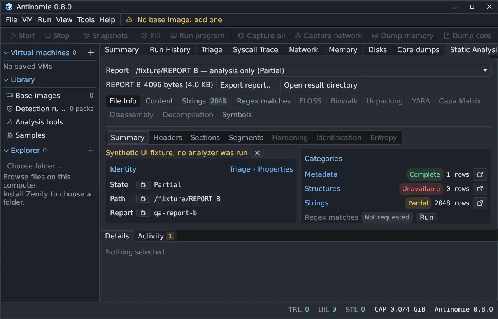Switch to the Memory tab
Image resolution: width=498 pixels, height=319 pixels.
pos(343,50)
